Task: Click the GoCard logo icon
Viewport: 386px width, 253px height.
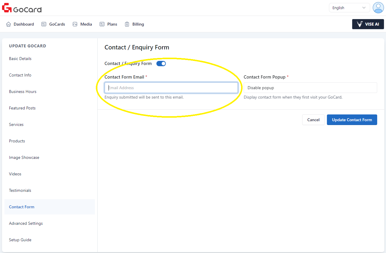Action: point(7,8)
